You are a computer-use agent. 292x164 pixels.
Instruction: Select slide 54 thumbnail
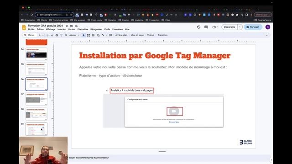tap(36, 54)
